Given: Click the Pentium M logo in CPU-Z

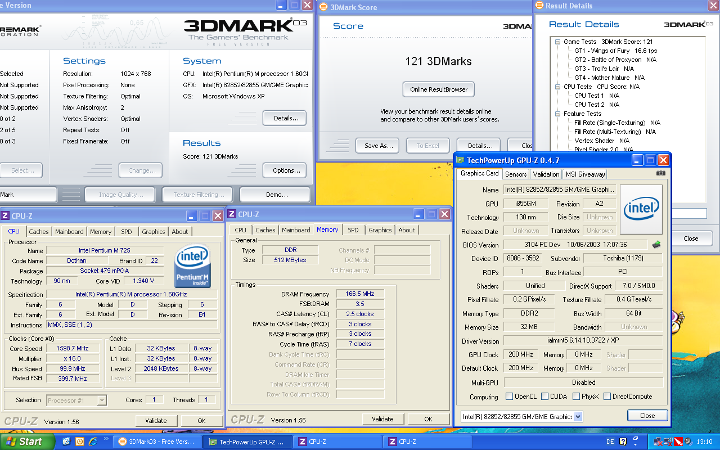Looking at the screenshot, I should pyautogui.click(x=193, y=265).
